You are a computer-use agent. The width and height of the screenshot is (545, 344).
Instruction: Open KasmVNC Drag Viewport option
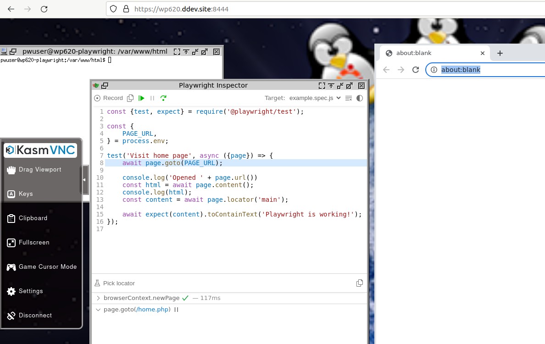click(x=35, y=170)
